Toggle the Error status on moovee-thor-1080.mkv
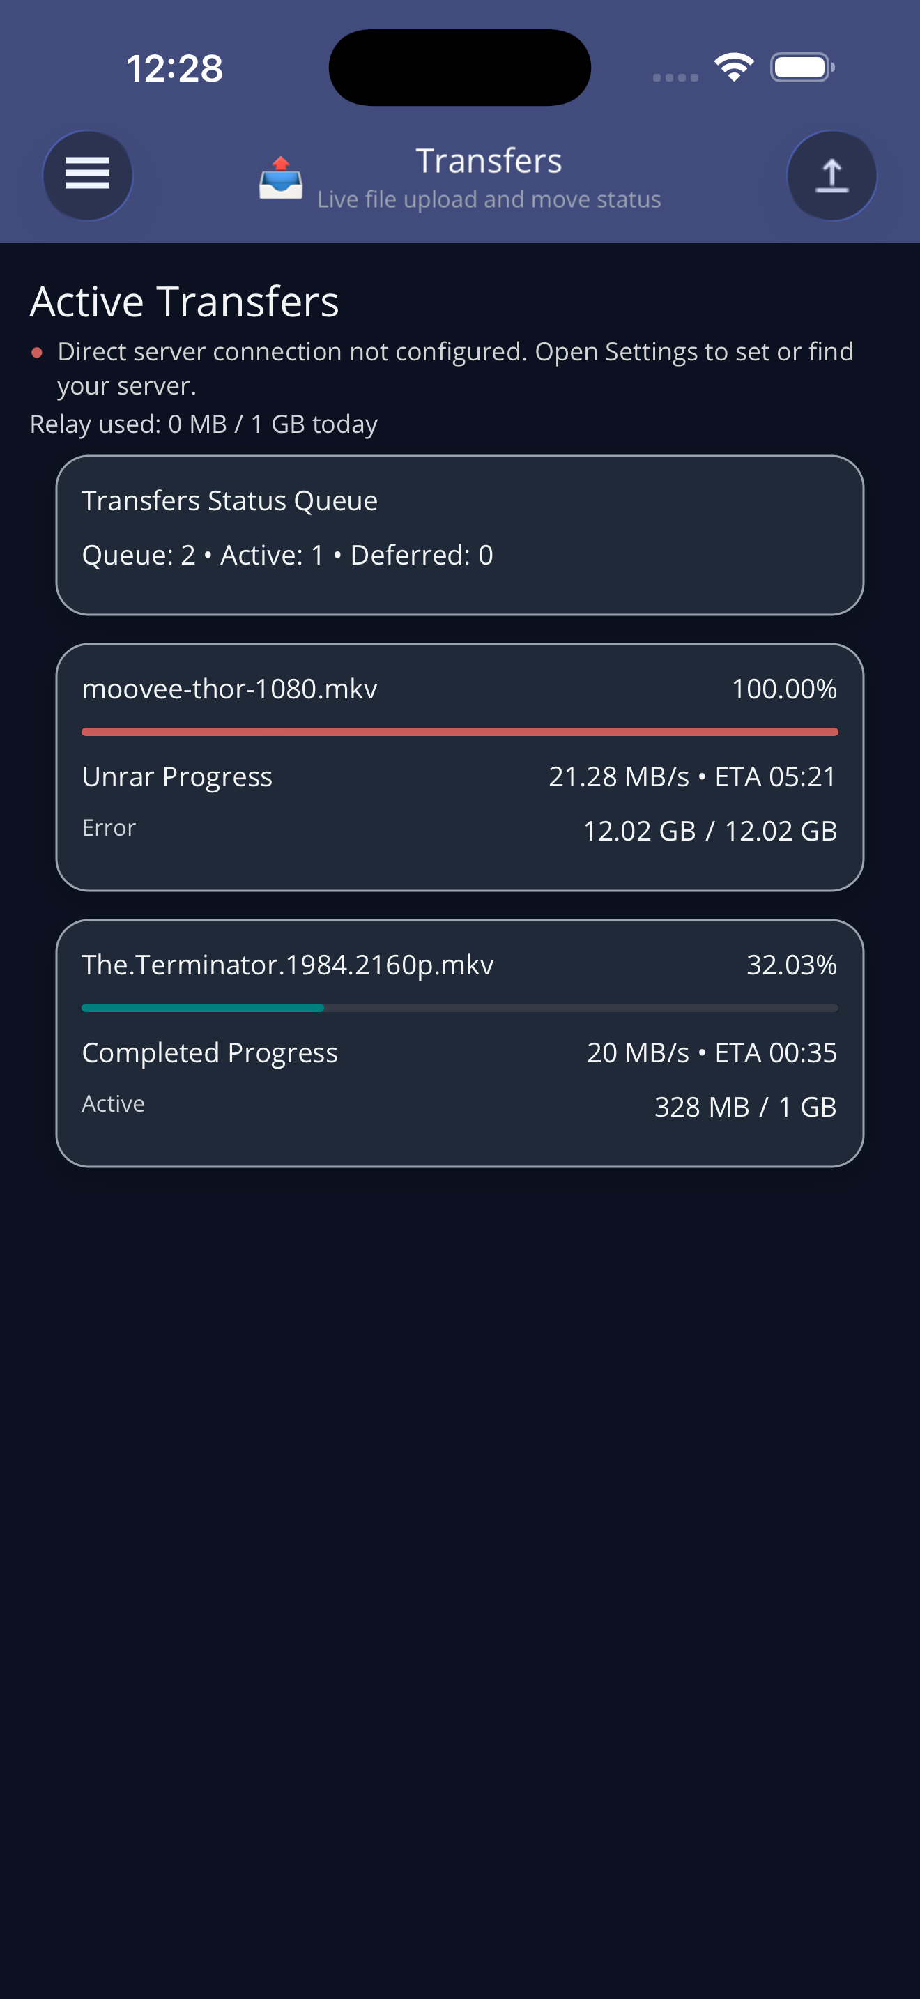 (109, 827)
